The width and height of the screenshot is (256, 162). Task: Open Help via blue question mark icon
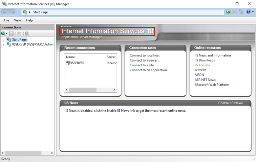pyautogui.click(x=248, y=12)
